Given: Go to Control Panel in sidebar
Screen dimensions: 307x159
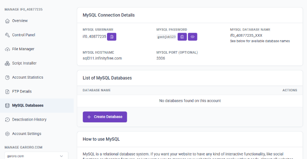Looking at the screenshot, I should (37, 35).
